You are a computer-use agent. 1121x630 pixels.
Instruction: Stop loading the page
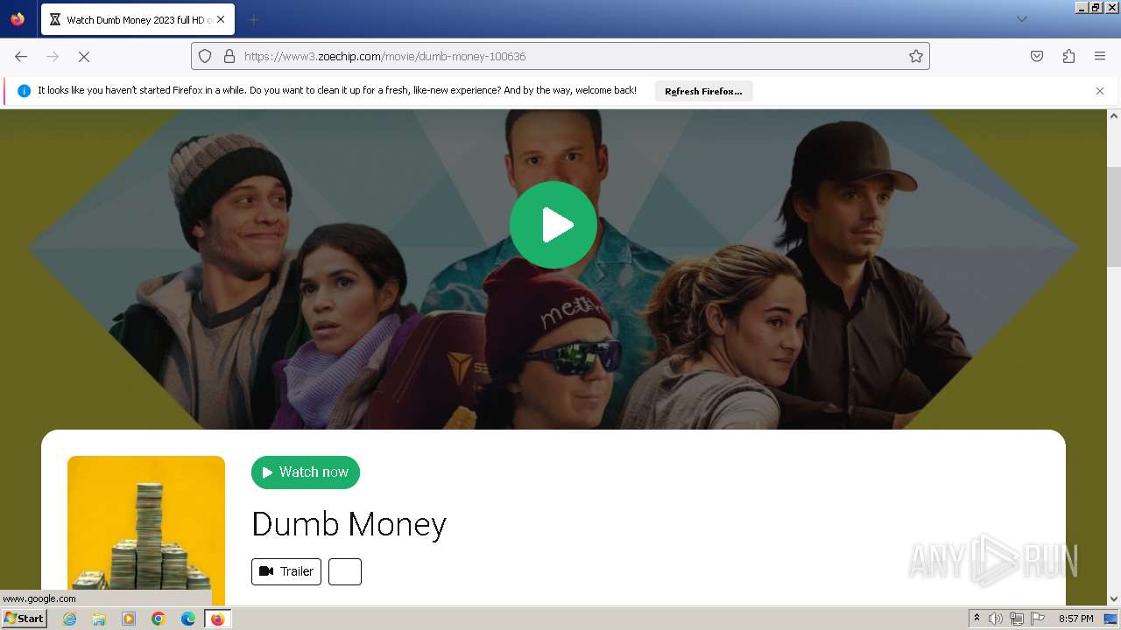(x=84, y=56)
